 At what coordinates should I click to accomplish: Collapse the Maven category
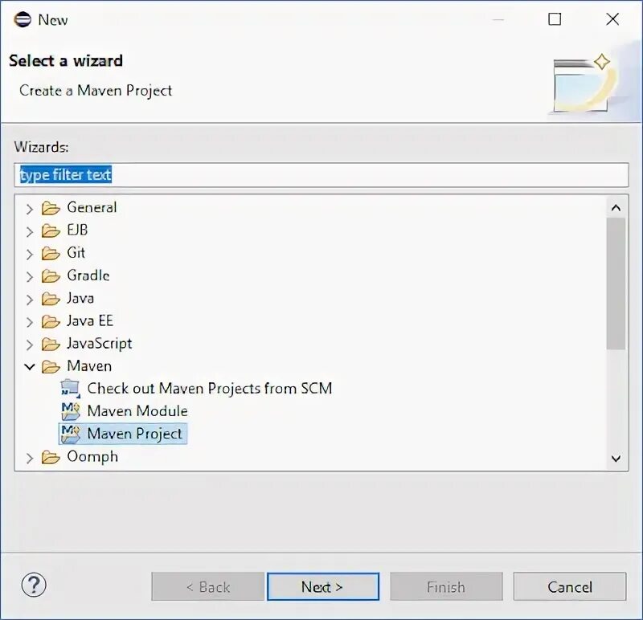(x=30, y=367)
